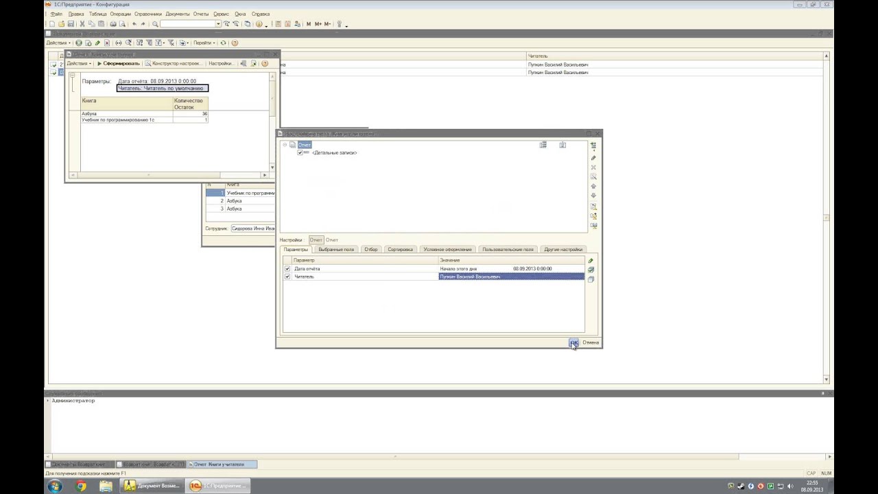Open the Сервис menu
878x494 pixels.
pyautogui.click(x=221, y=14)
